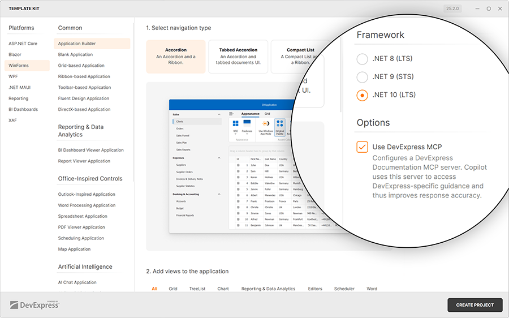Open AI Chat Application template
This screenshot has height=318, width=509.
coord(77,282)
